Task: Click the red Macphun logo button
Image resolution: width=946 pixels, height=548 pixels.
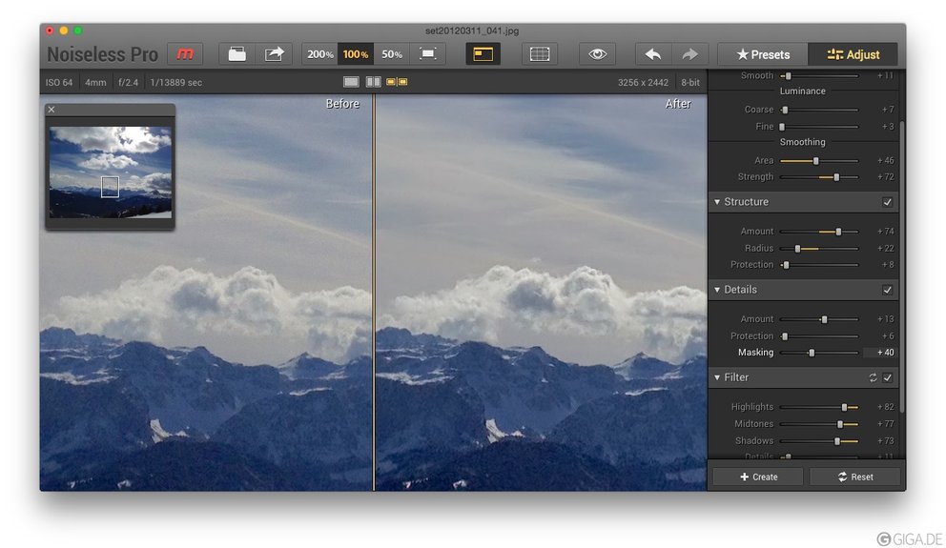Action: tap(185, 54)
